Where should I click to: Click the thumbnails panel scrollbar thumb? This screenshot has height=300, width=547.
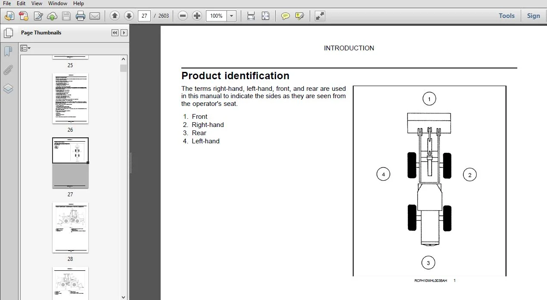(124, 68)
